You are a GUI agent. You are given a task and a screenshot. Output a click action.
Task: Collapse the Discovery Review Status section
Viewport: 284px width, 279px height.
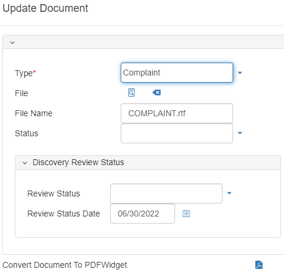[25, 163]
